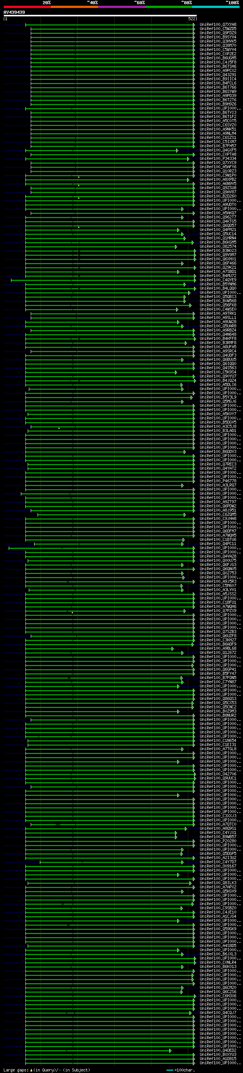Open hit UniRef100_Q43291
Image resolution: width=243 pixels, height=1073 pixels.
218,75
